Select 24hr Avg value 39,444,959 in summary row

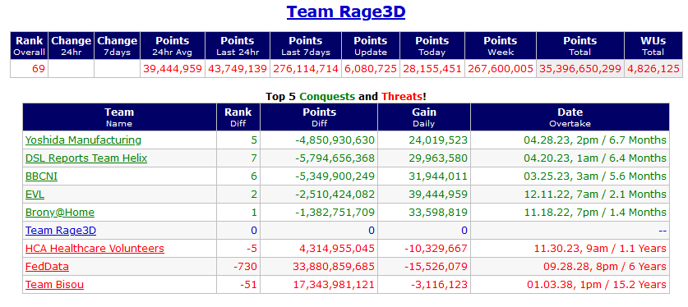173,69
